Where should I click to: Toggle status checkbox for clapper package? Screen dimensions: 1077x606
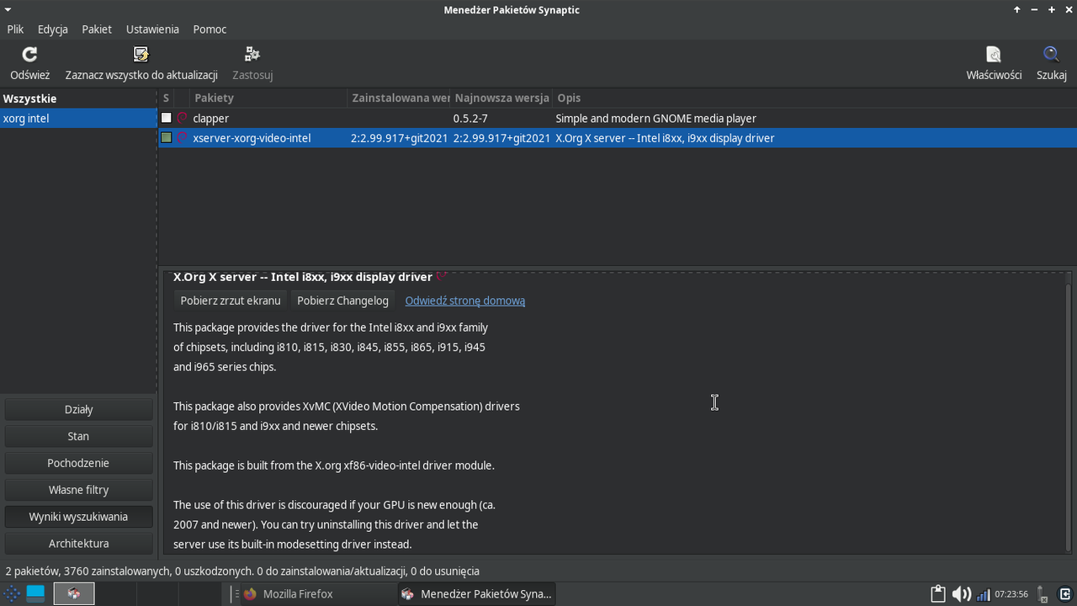coord(167,118)
